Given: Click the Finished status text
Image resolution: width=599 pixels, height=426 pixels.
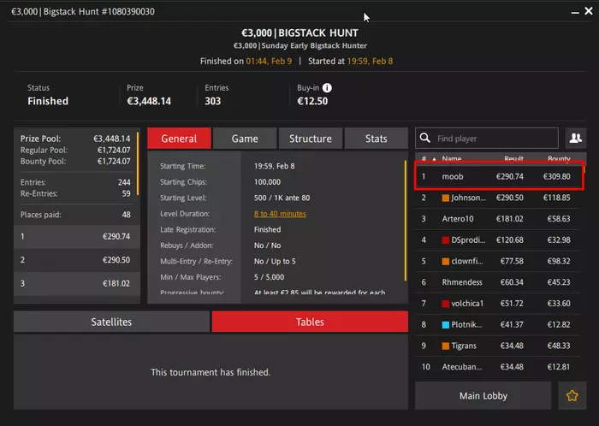Looking at the screenshot, I should point(48,101).
